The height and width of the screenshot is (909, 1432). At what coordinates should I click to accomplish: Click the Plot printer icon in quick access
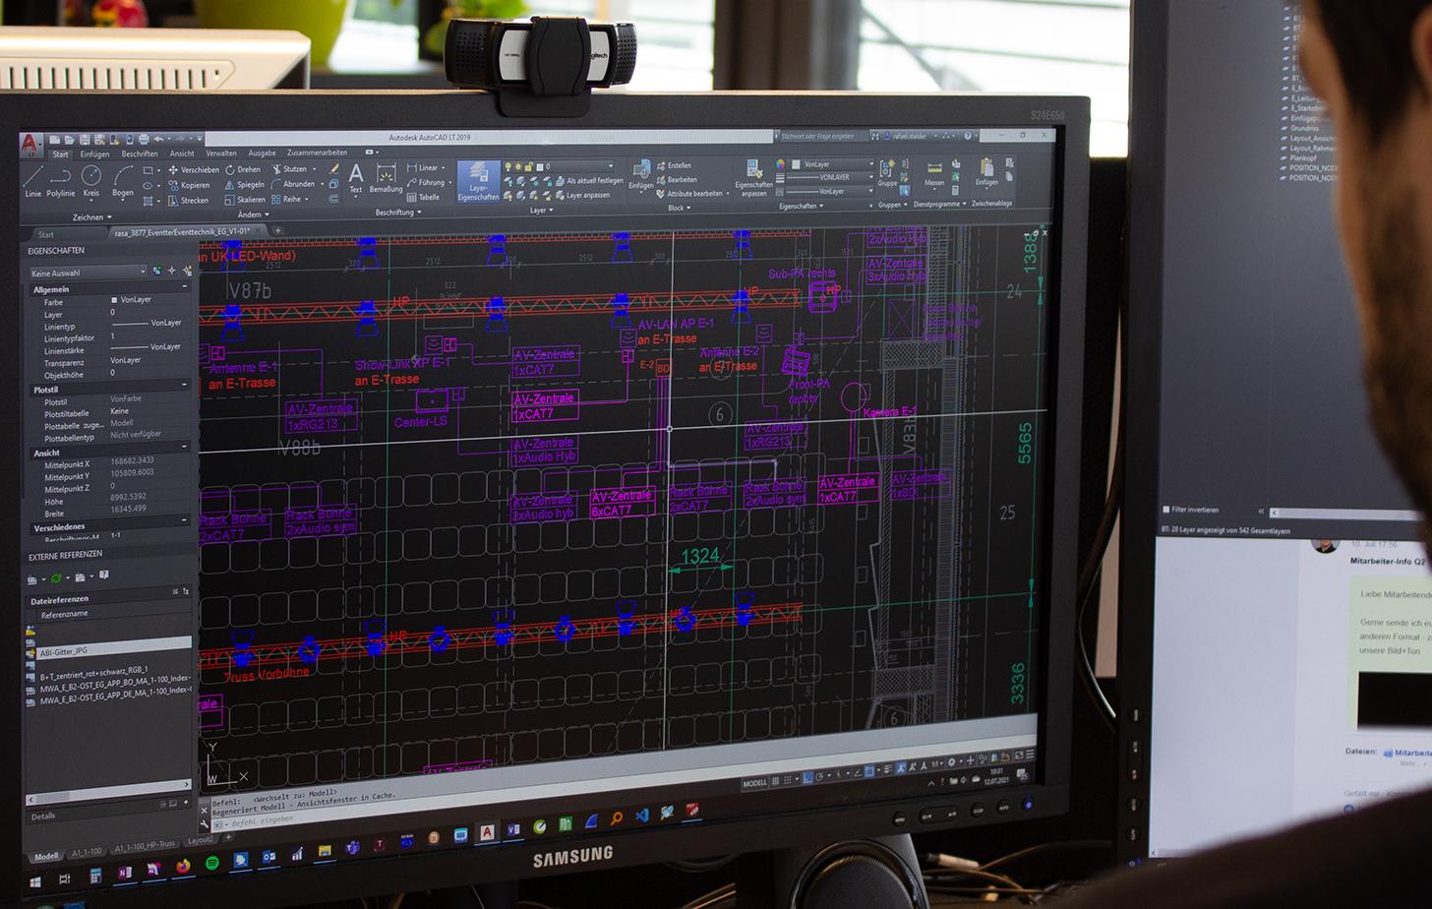144,140
